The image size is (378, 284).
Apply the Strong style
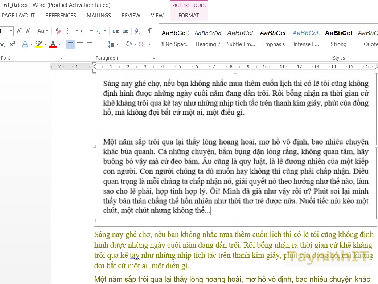338,38
